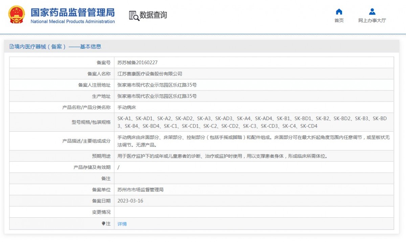The image size is (406, 242).
Task: Click the 备案人注册地址 label cell
Action: tap(62, 85)
